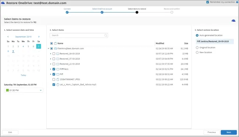Click the Review and confirm step marker
This screenshot has height=137, width=239.
(172, 12)
